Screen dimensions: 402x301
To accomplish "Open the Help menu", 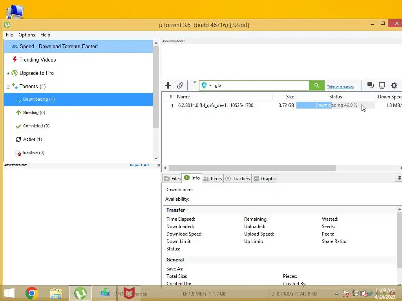I will (x=45, y=35).
